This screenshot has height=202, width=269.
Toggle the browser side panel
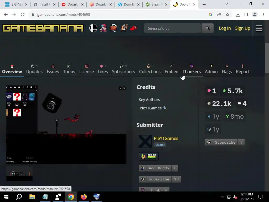[x=246, y=15]
